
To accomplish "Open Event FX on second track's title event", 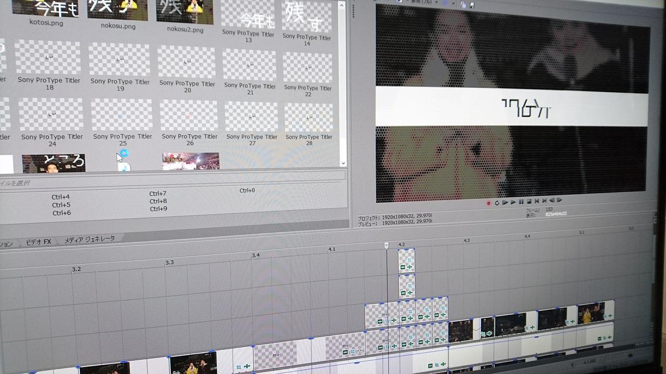I will pos(410,293).
